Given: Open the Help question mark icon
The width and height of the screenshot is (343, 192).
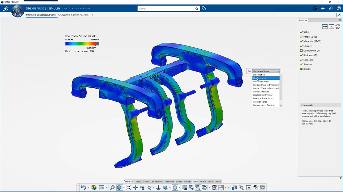Looking at the screenshot, I should (x=339, y=9).
